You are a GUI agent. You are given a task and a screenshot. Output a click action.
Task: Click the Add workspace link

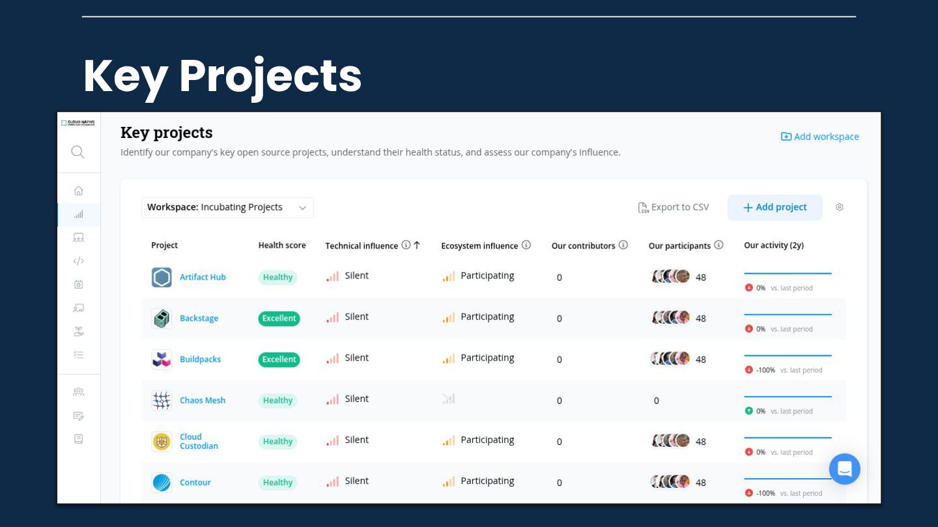[820, 137]
